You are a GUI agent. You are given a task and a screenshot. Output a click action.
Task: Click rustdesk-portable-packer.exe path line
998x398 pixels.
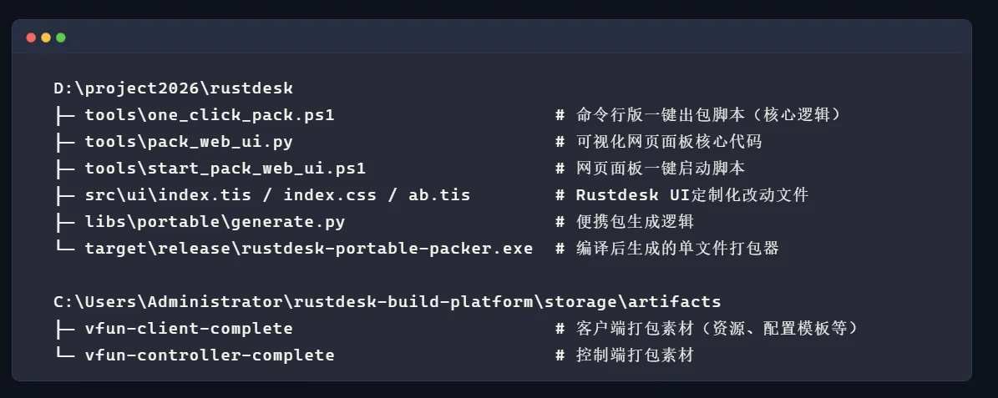point(308,249)
